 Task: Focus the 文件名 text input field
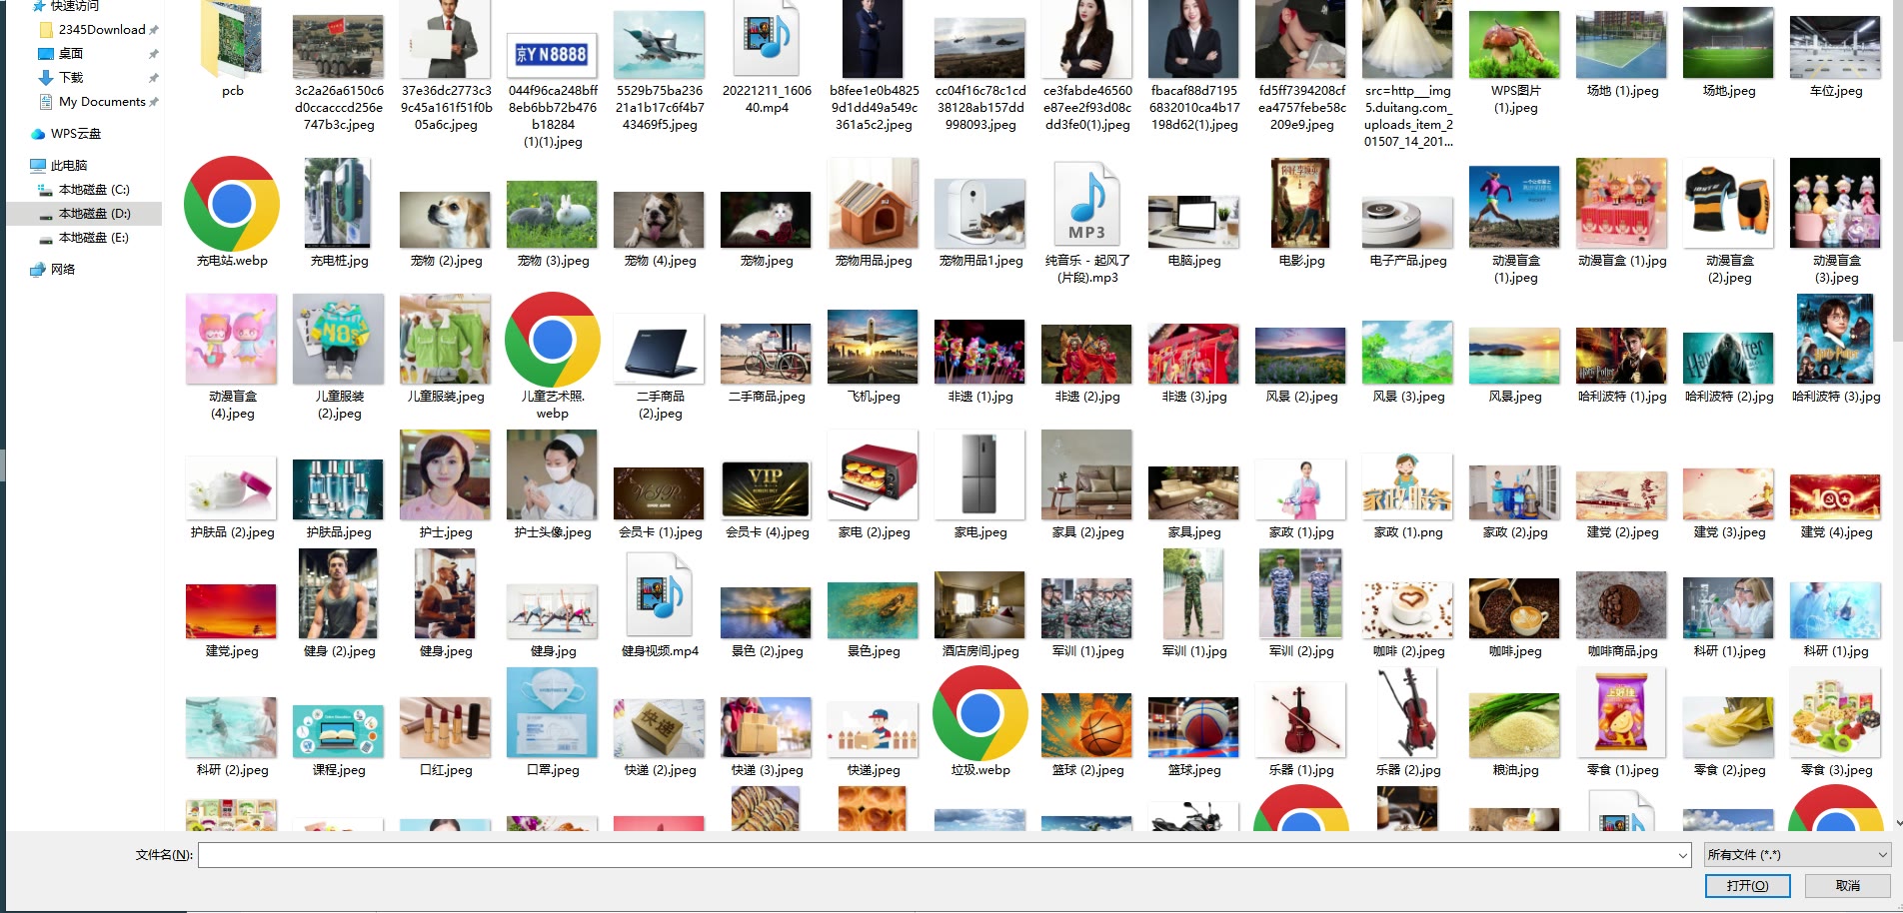(938, 855)
